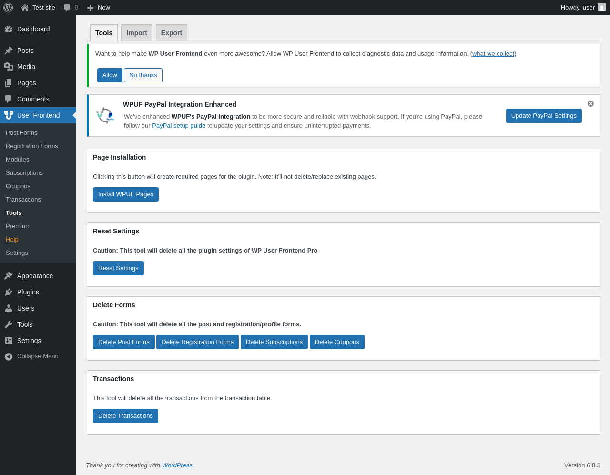Click the No thanks button
Screen dimensions: 610x475
[x=143, y=75]
